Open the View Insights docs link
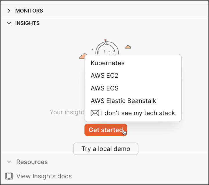Screen dimensions: 209x185 pos(44,176)
